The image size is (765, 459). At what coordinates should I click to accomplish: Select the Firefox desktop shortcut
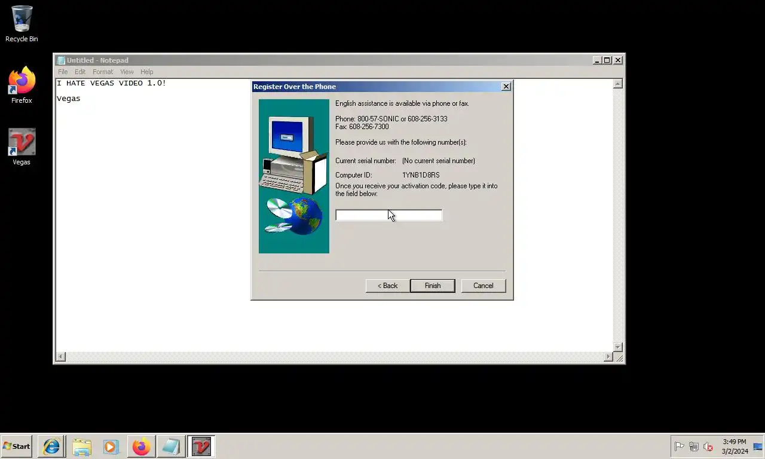coord(22,85)
